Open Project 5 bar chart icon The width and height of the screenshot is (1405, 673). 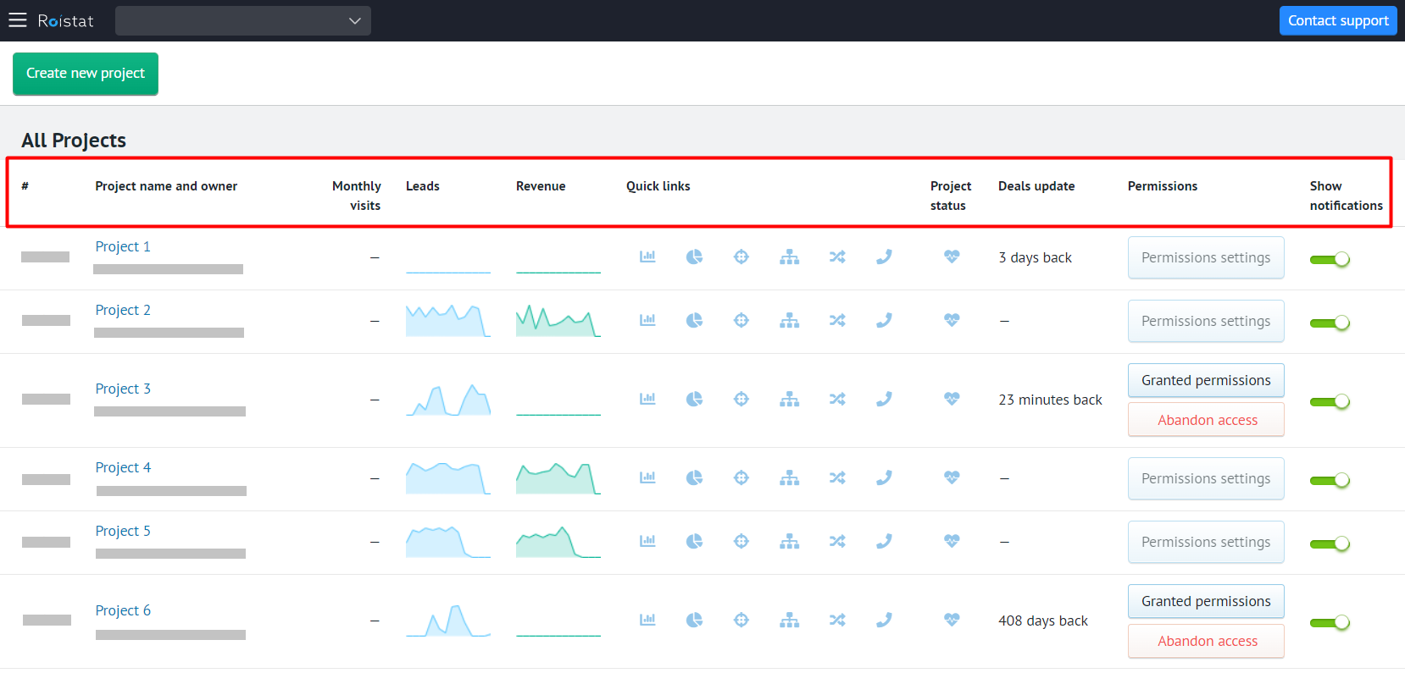[647, 541]
